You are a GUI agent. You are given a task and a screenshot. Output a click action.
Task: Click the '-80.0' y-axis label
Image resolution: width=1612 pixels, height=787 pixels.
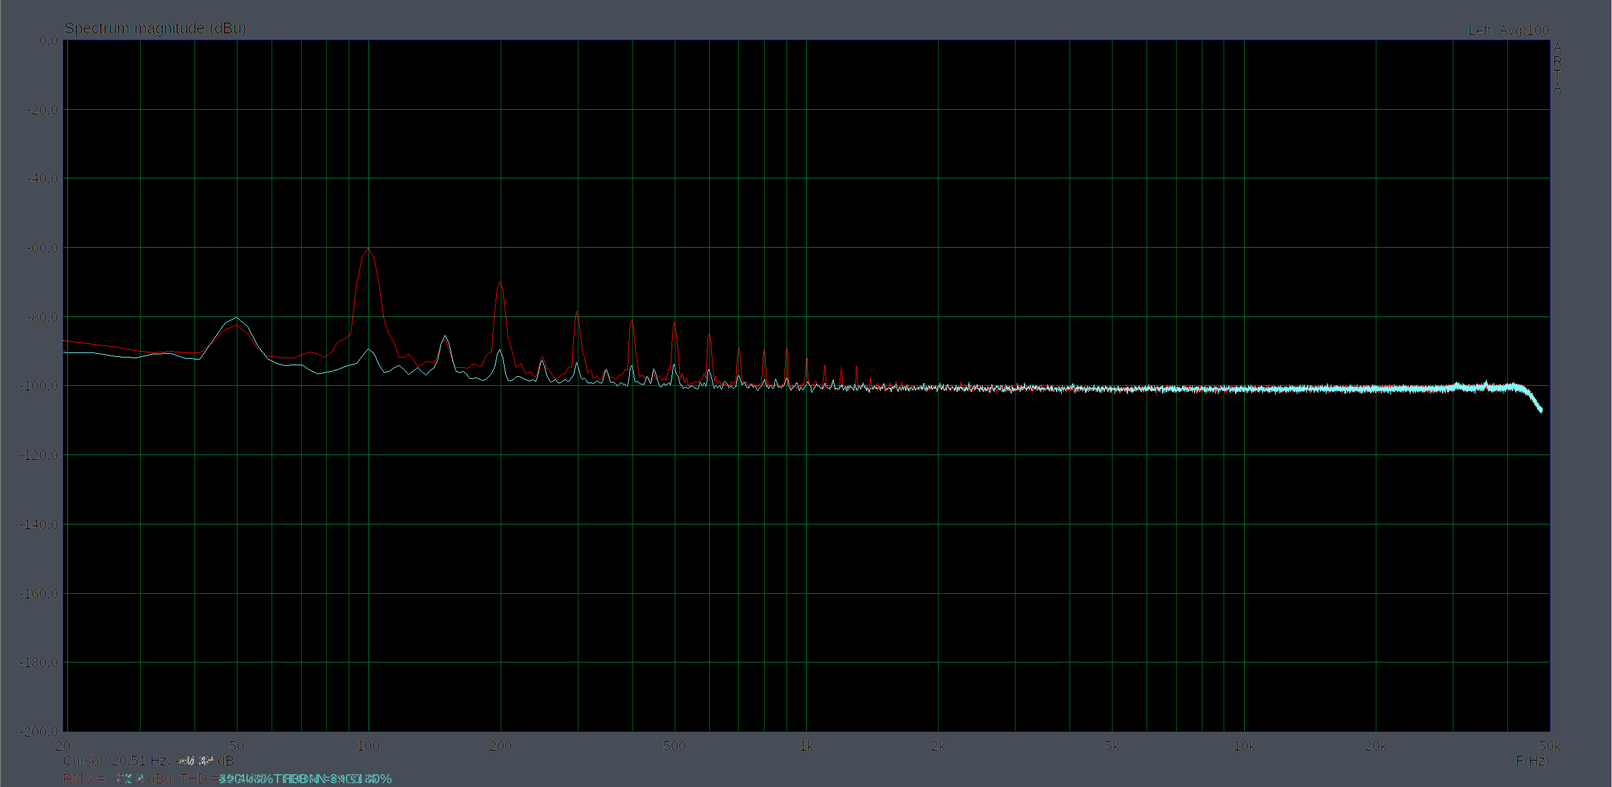coord(42,317)
